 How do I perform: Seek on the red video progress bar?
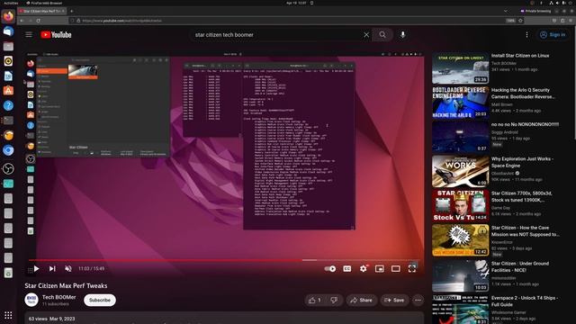[x=224, y=260]
